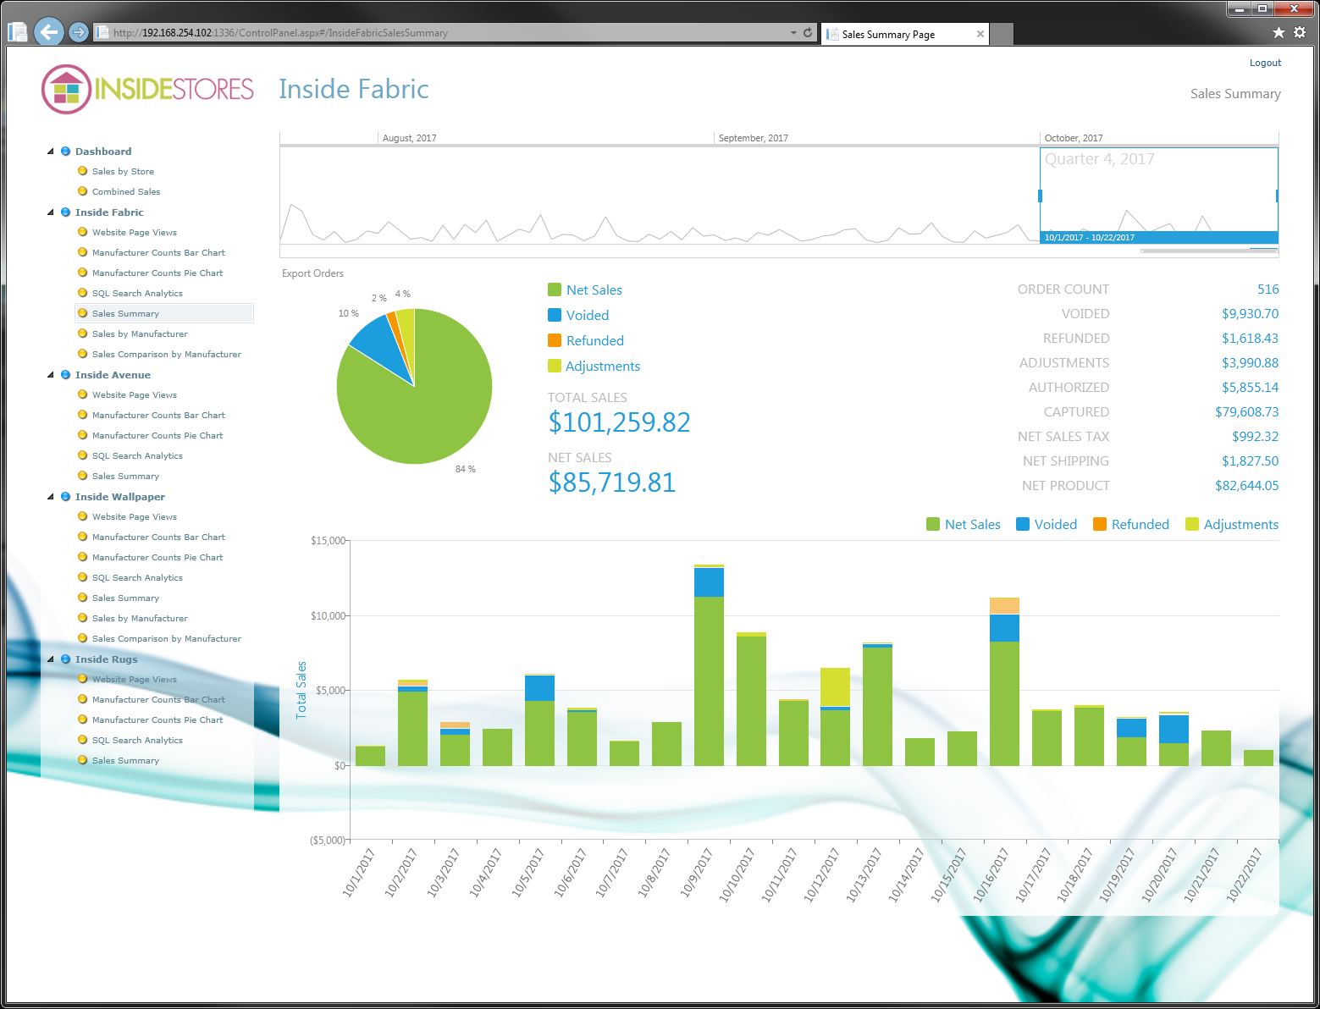This screenshot has width=1320, height=1009.
Task: Open Inside Fabric SQL Search Analytics
Action: pos(137,294)
